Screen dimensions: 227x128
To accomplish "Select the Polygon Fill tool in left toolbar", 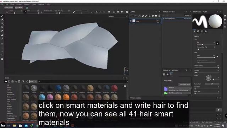I will coord(2,27).
